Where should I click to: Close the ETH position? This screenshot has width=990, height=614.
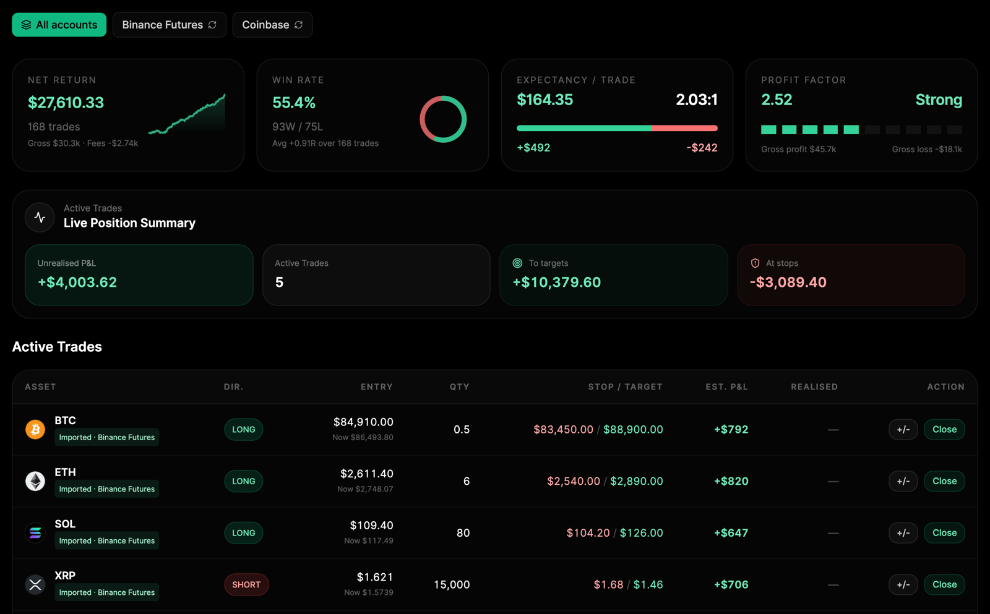coord(944,481)
